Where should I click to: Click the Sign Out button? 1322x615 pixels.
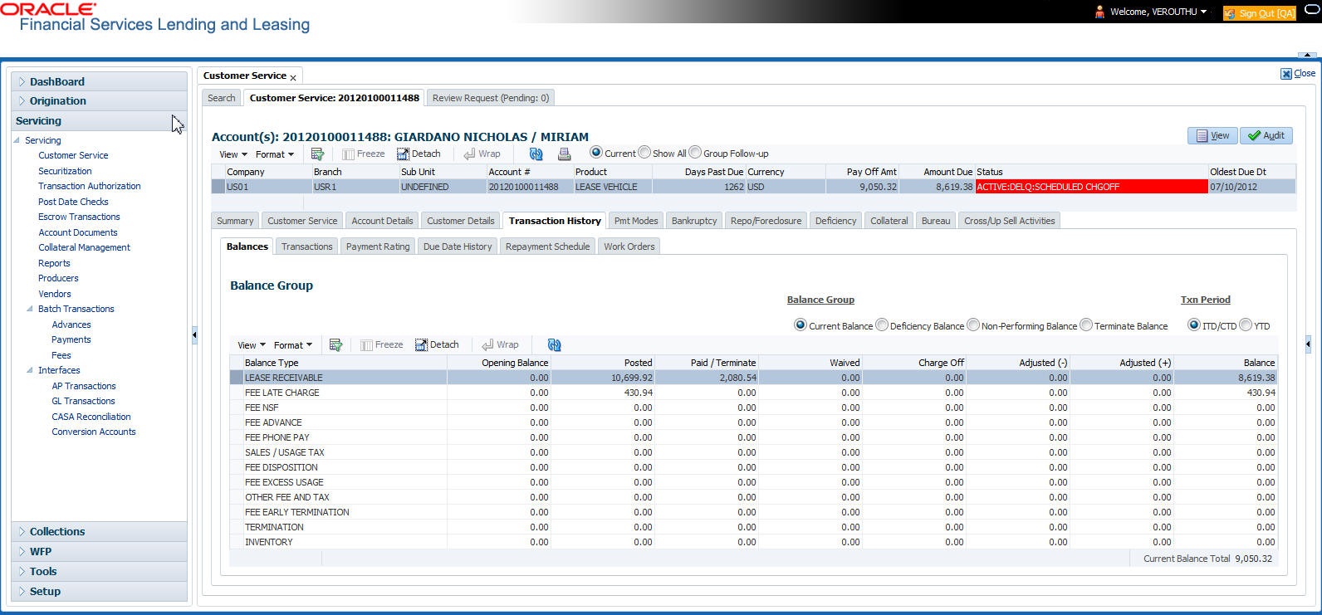1260,13
